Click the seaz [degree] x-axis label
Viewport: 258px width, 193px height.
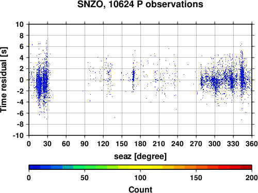click(x=140, y=156)
